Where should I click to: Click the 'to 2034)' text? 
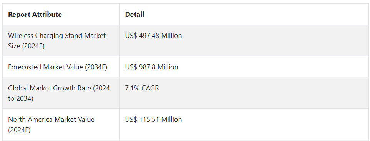[21, 98]
